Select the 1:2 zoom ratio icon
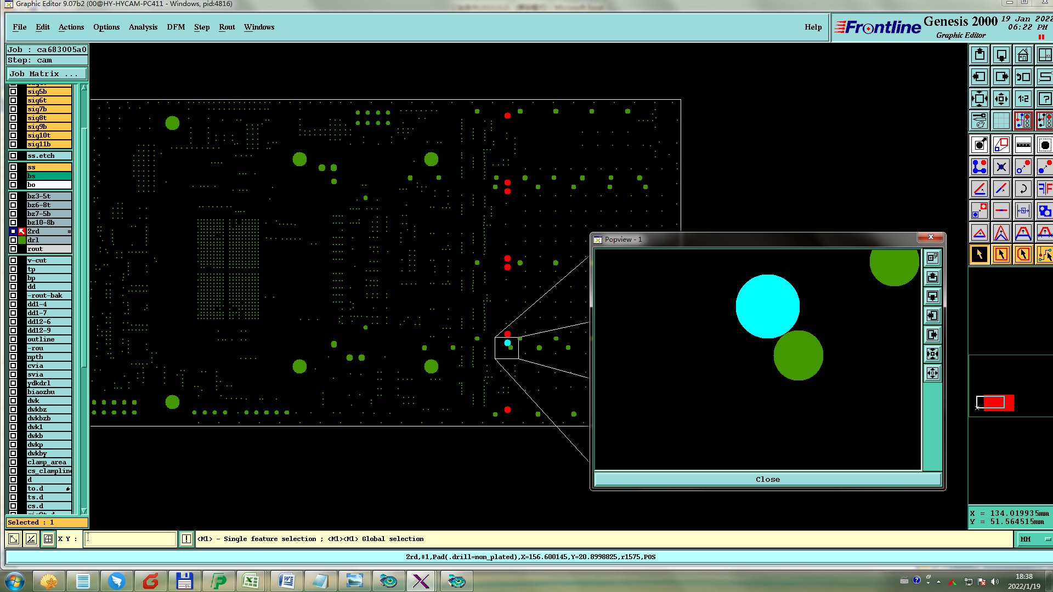Image resolution: width=1053 pixels, height=592 pixels. (1023, 99)
